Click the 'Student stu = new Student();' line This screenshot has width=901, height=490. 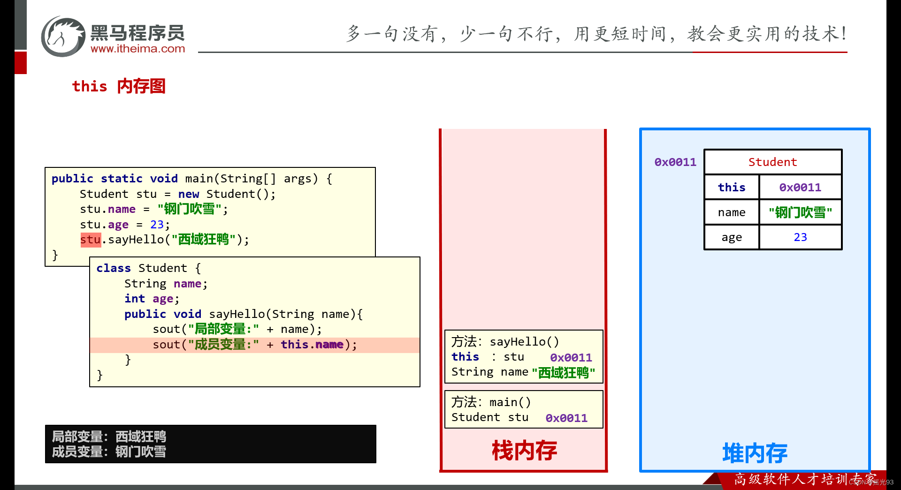178,194
